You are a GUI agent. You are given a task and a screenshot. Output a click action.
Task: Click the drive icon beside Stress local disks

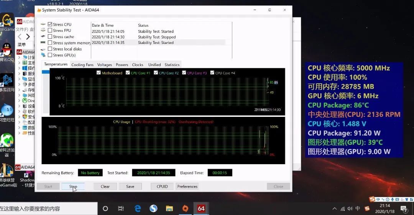[43, 49]
